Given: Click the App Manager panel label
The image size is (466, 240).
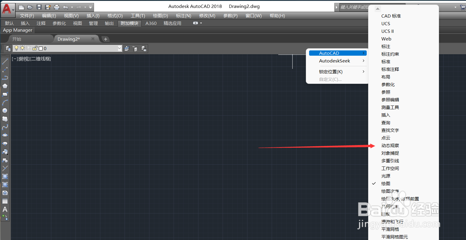Looking at the screenshot, I should coord(18,30).
